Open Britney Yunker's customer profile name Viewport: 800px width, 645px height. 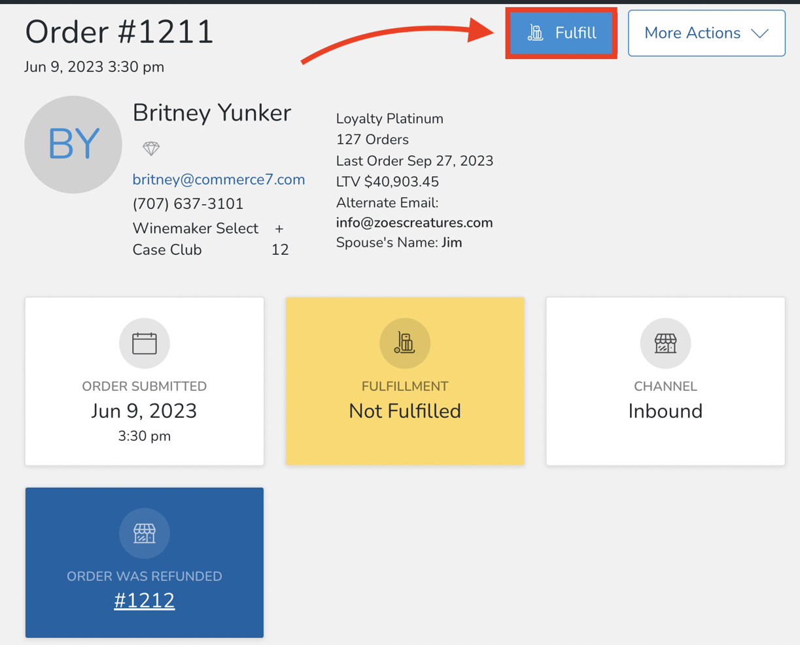[211, 113]
